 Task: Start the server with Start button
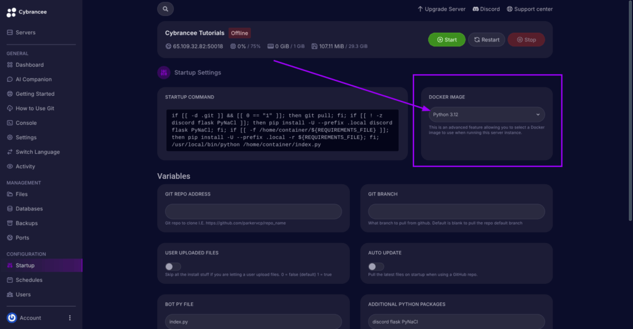pos(446,40)
